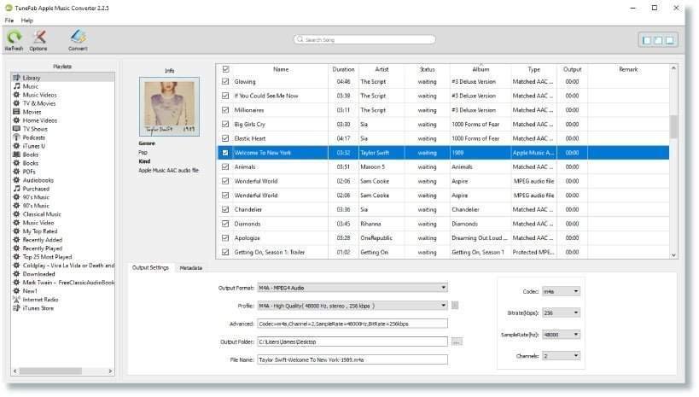Expand the Output Format dropdown
Viewport: 699px width, 397px height.
pyautogui.click(x=352, y=288)
